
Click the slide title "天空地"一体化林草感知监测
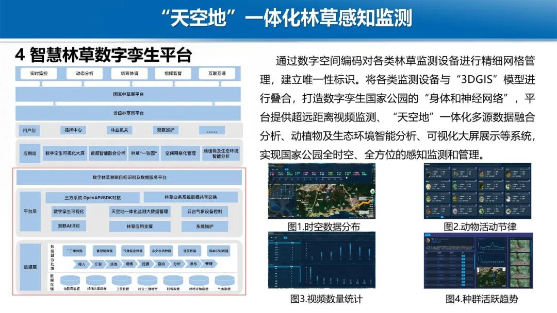point(286,18)
